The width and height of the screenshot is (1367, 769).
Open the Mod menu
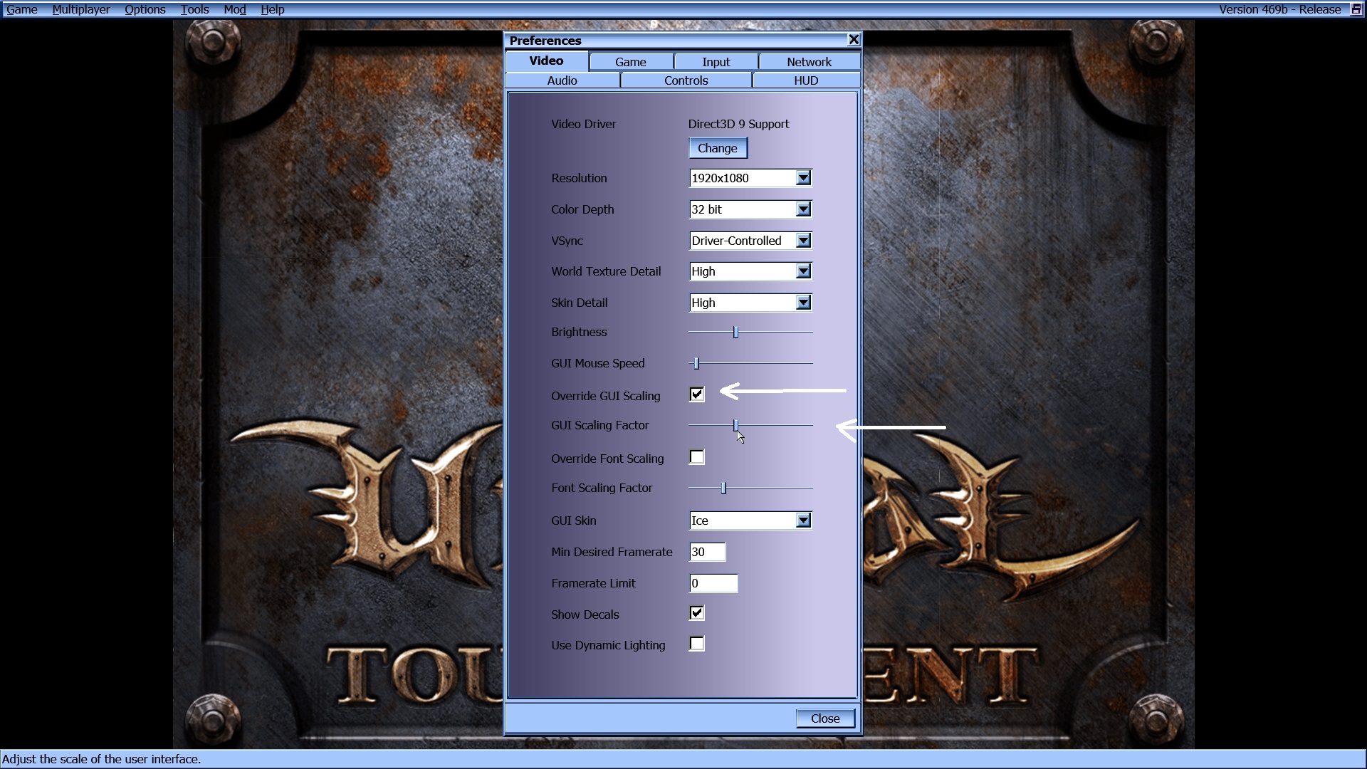(x=234, y=9)
